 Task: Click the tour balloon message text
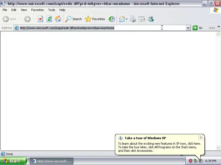coord(159,147)
